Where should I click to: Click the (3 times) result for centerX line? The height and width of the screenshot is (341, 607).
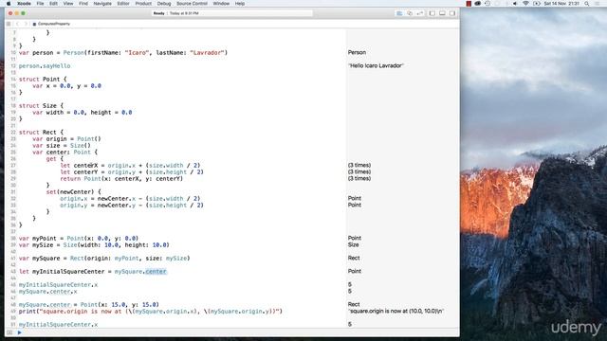coord(359,165)
